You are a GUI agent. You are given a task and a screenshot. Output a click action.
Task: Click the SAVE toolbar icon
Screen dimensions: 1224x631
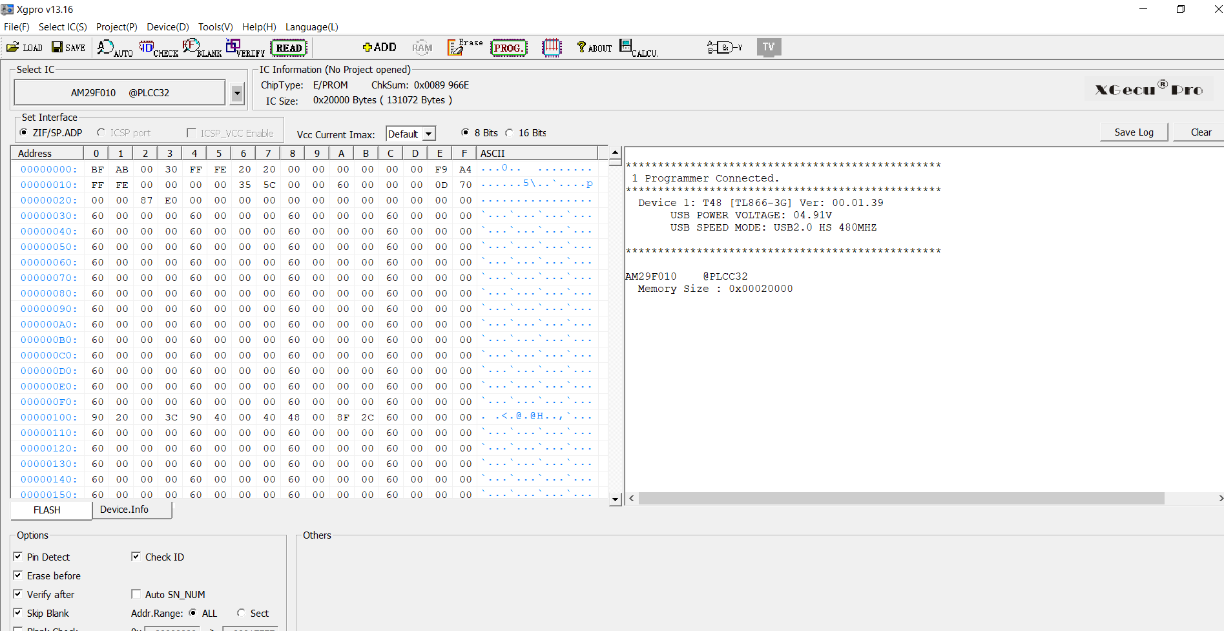pyautogui.click(x=68, y=48)
